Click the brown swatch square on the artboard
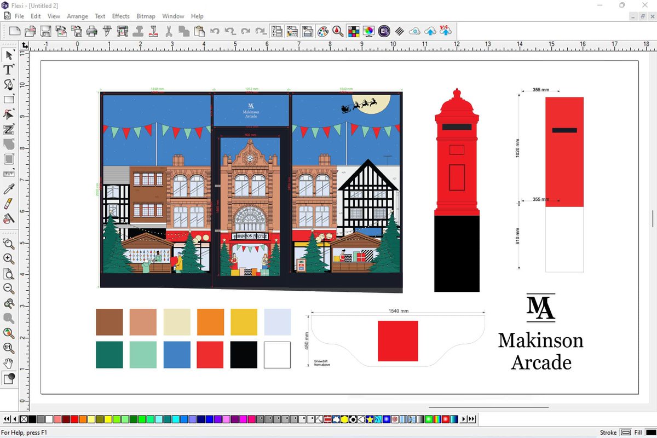657x438 pixels. [x=109, y=322]
